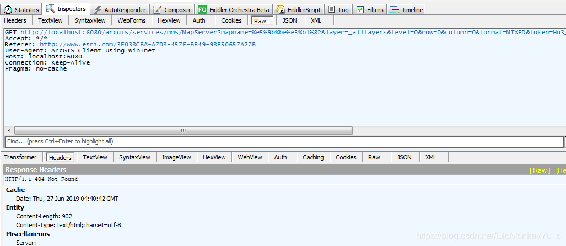Select the Miscellaneous header group

tap(28, 234)
